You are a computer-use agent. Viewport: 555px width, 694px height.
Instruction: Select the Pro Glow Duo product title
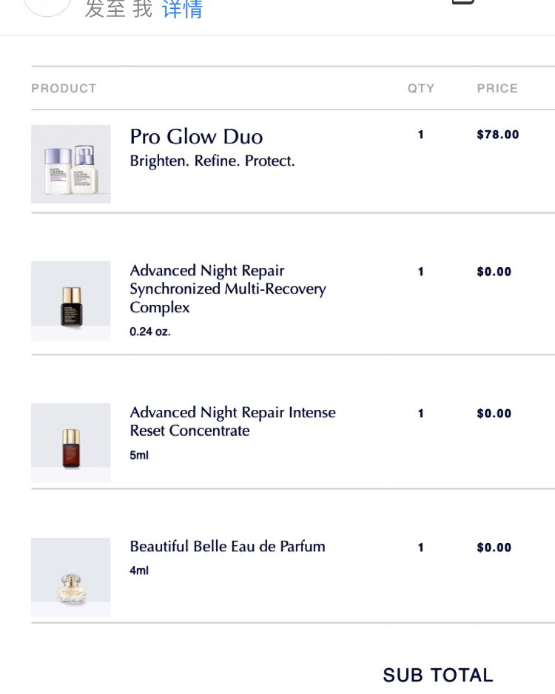coord(196,136)
